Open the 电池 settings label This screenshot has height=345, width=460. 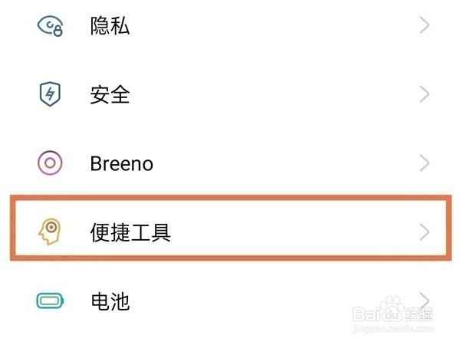[x=110, y=301]
